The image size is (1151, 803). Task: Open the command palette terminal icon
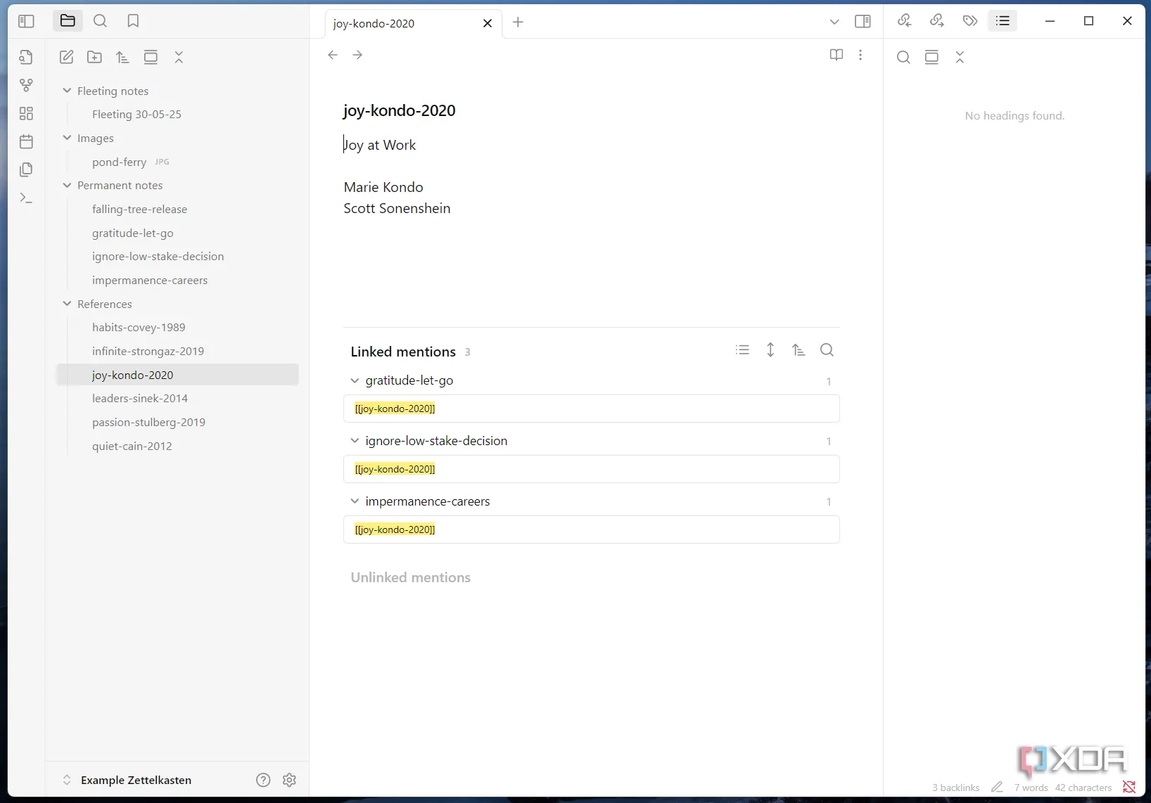[x=26, y=198]
